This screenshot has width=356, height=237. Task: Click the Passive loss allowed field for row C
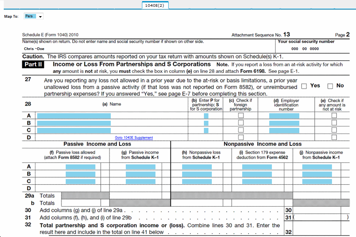[81, 181]
